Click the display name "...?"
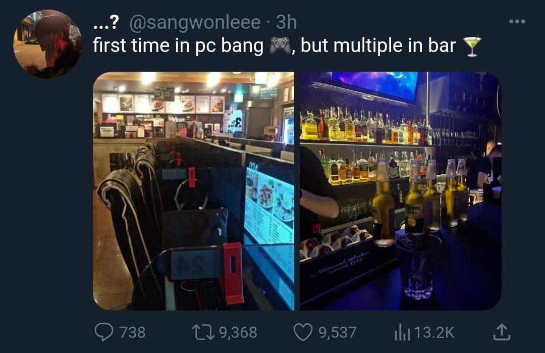This screenshot has height=353, width=545. (105, 23)
